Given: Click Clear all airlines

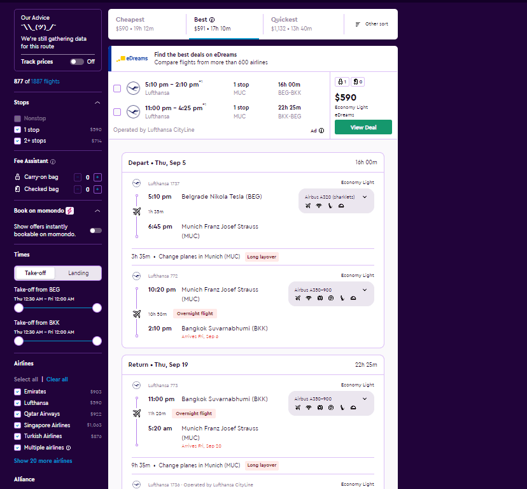Looking at the screenshot, I should 57,379.
